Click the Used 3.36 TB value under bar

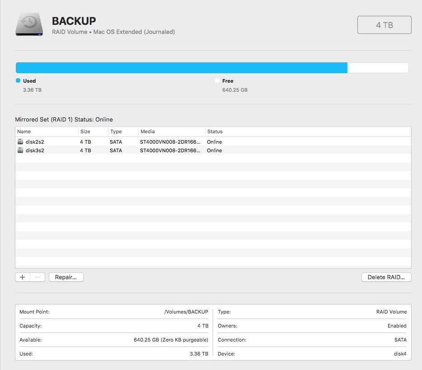point(32,90)
